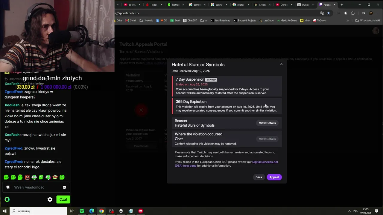Open the LeetCode bookmark
The height and width of the screenshot is (215, 383).
[x=267, y=21]
